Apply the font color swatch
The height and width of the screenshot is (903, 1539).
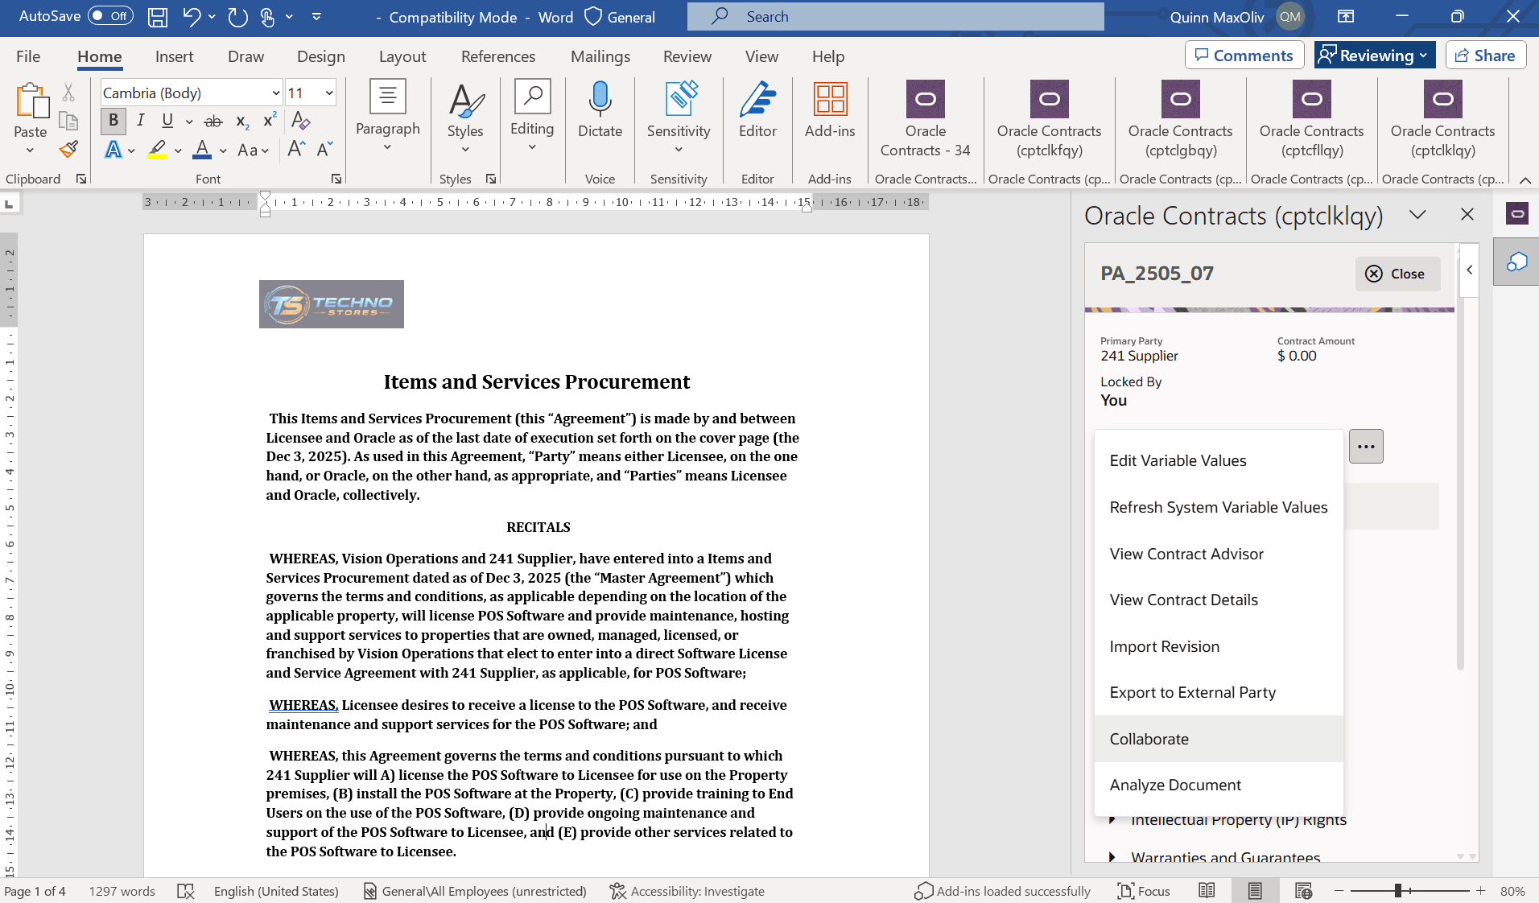(x=202, y=150)
